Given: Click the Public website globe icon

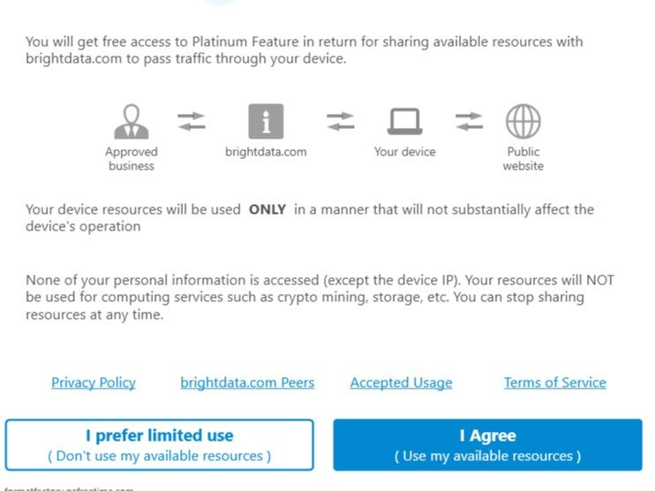Looking at the screenshot, I should coord(523,121).
